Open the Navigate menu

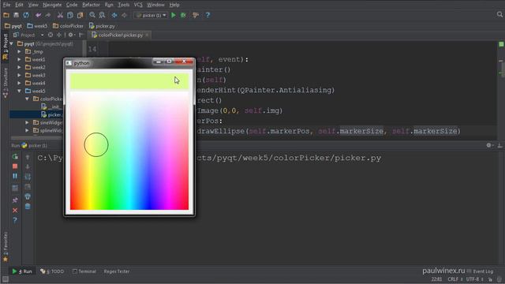(x=52, y=5)
